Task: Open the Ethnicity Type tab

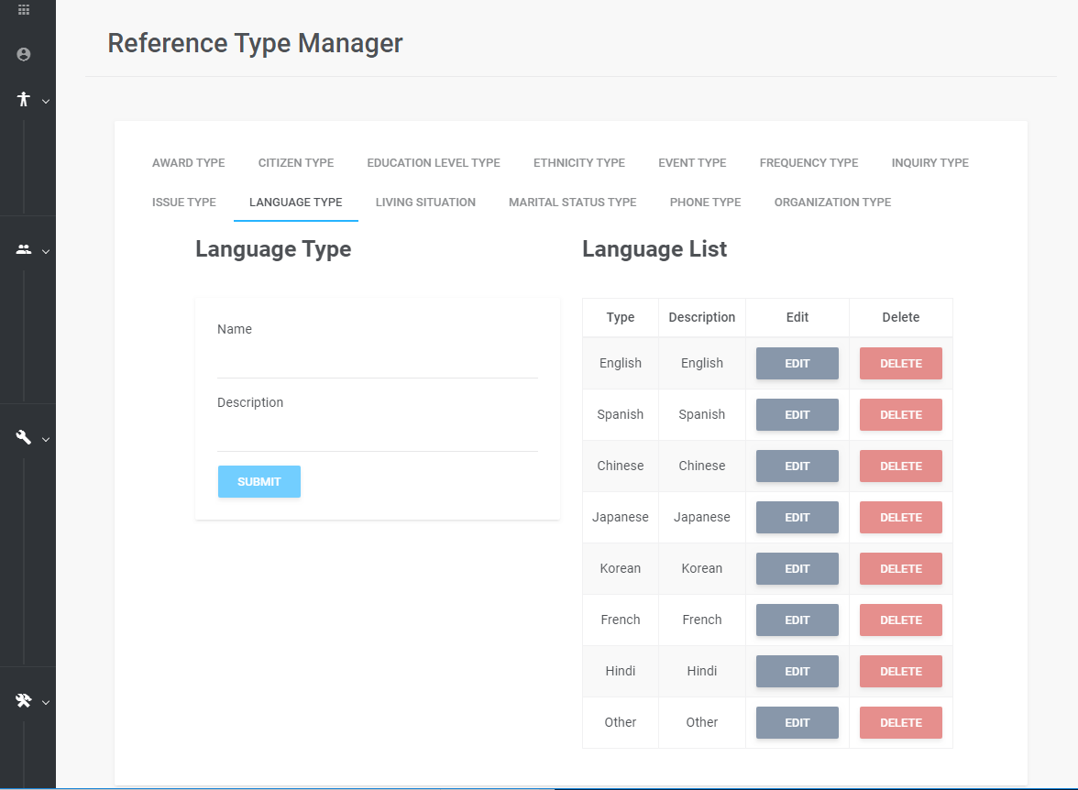Action: (579, 163)
